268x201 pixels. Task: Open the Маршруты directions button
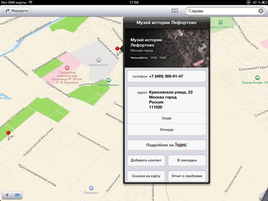(x=17, y=11)
